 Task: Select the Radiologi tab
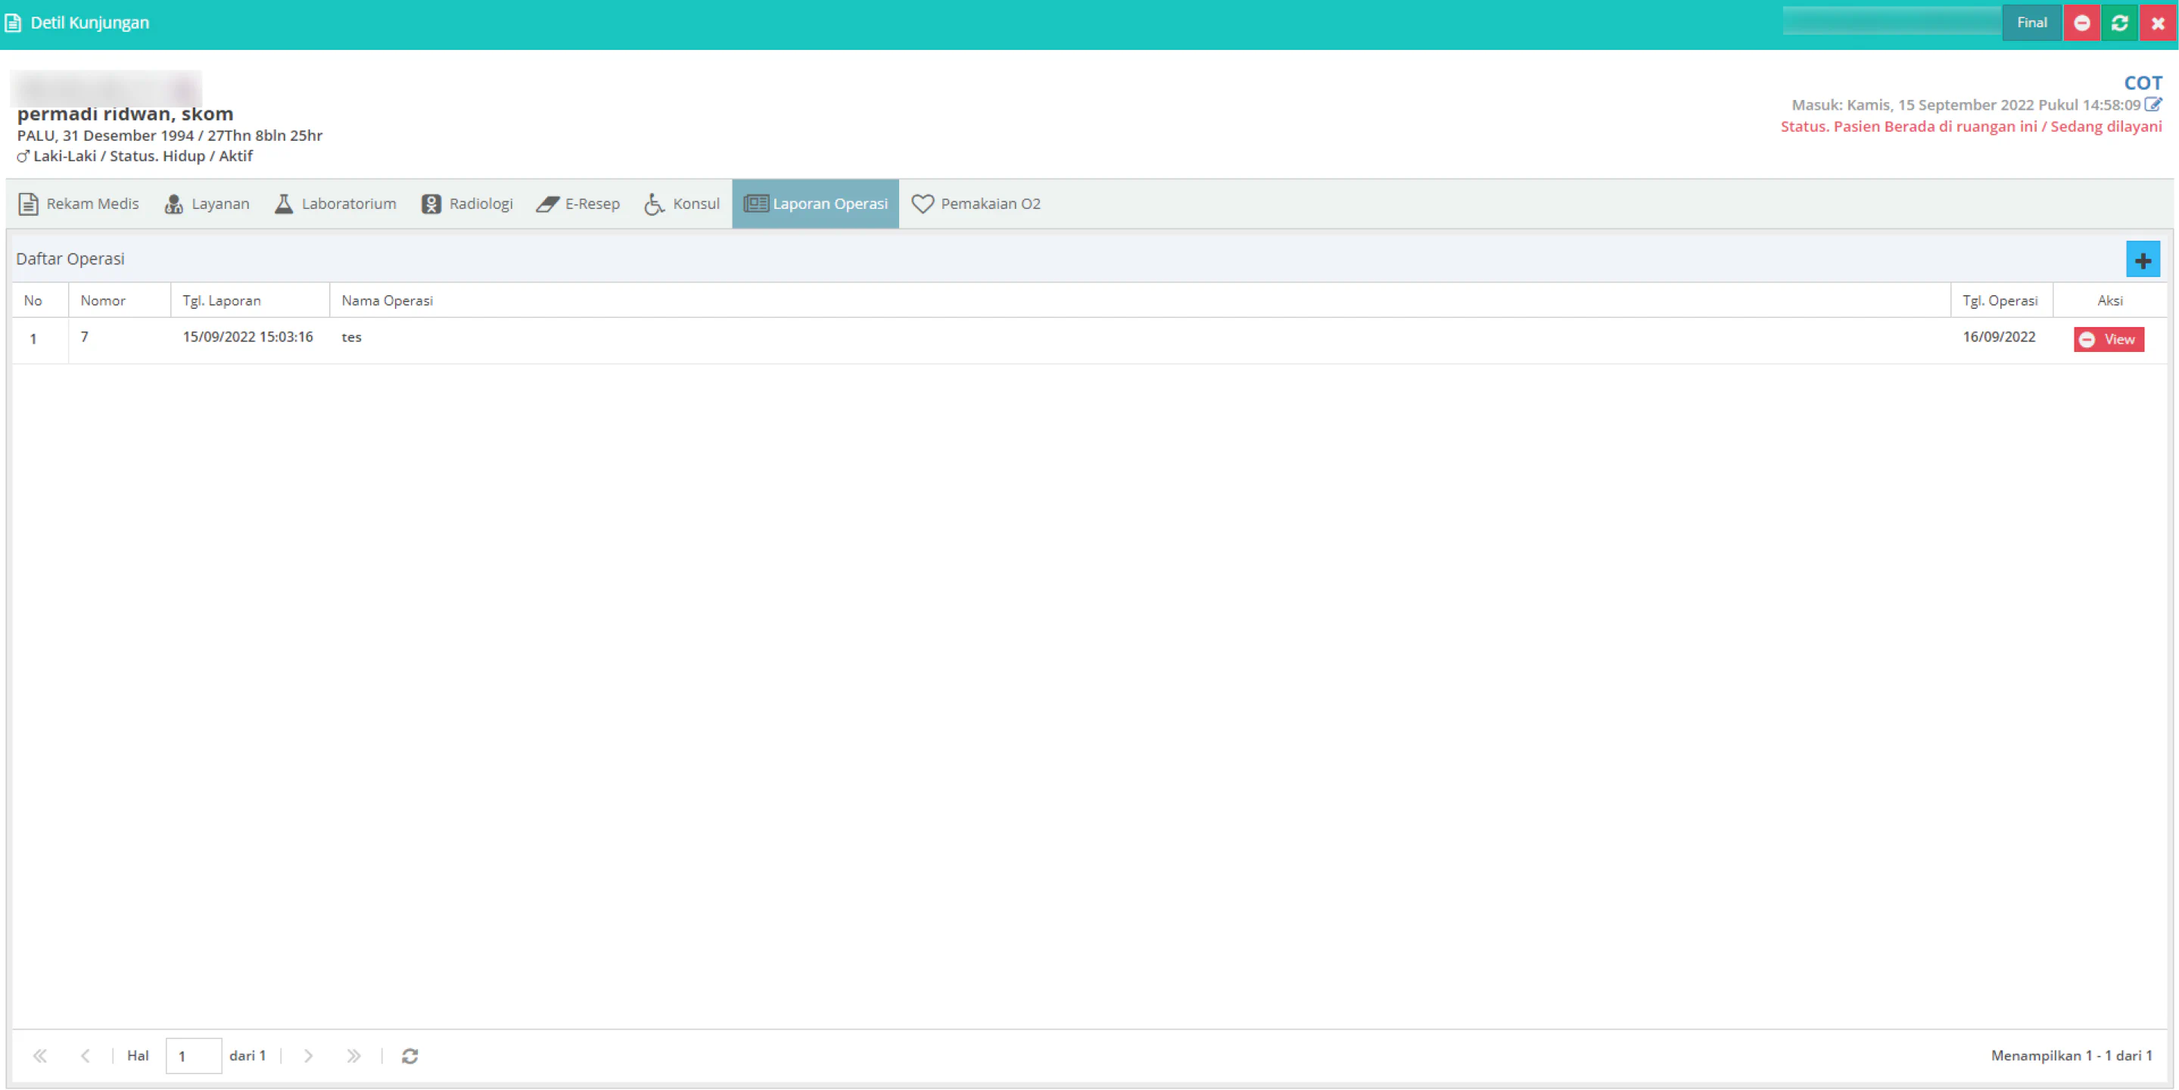[x=467, y=204]
